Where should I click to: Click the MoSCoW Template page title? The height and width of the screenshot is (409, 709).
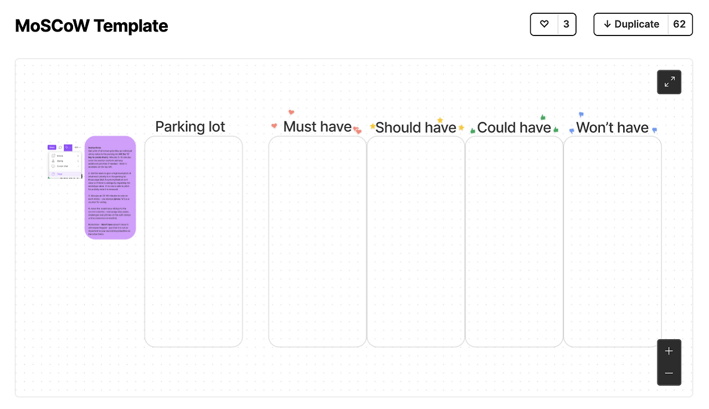pyautogui.click(x=91, y=25)
